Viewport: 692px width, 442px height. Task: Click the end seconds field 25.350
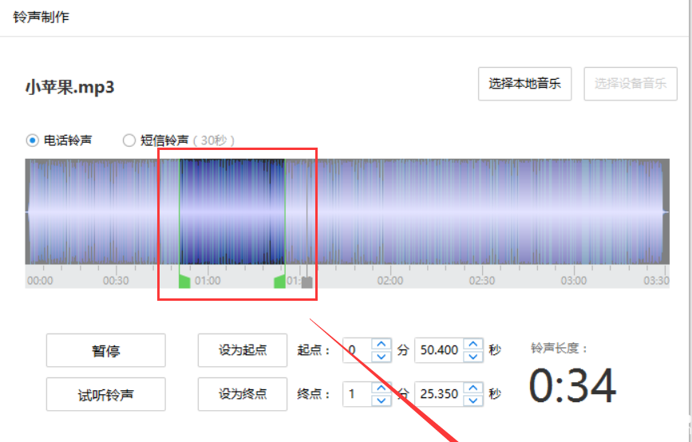[x=439, y=394]
